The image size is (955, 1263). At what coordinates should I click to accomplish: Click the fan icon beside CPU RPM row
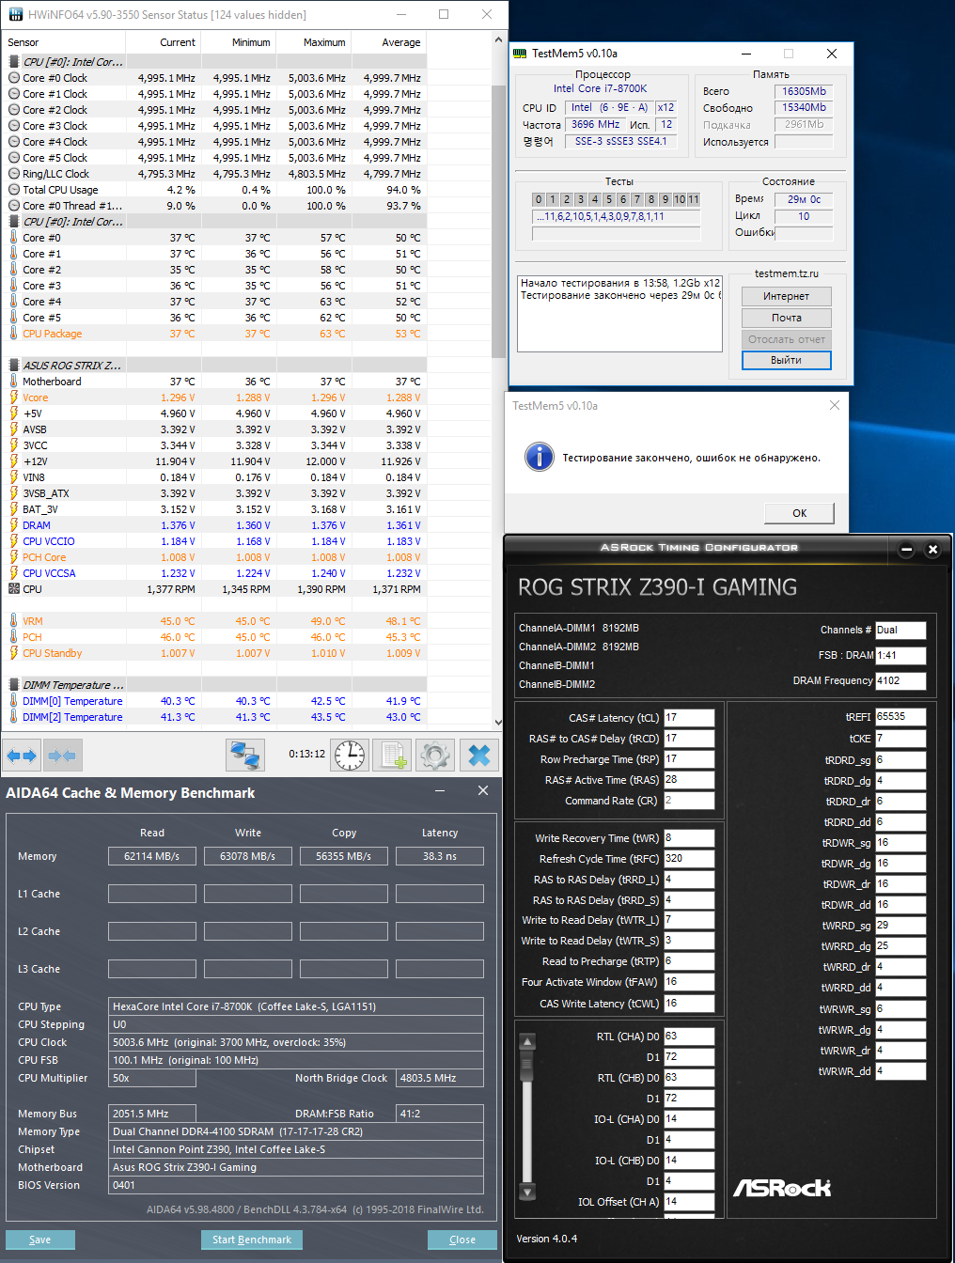click(x=13, y=589)
